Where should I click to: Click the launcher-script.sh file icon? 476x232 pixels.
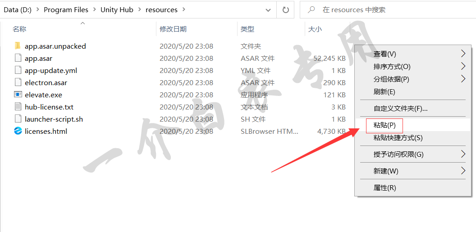[18, 119]
